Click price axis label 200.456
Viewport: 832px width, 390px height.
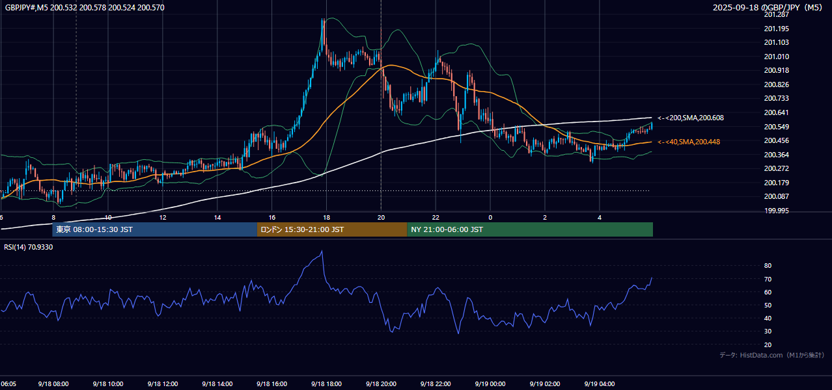coord(777,140)
